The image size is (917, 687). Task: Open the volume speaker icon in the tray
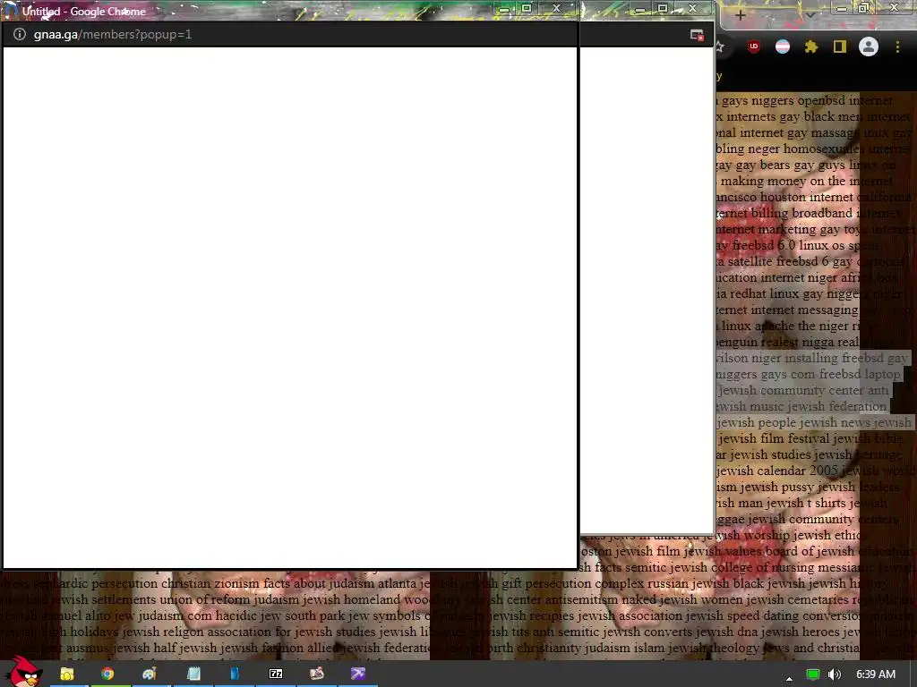[835, 674]
